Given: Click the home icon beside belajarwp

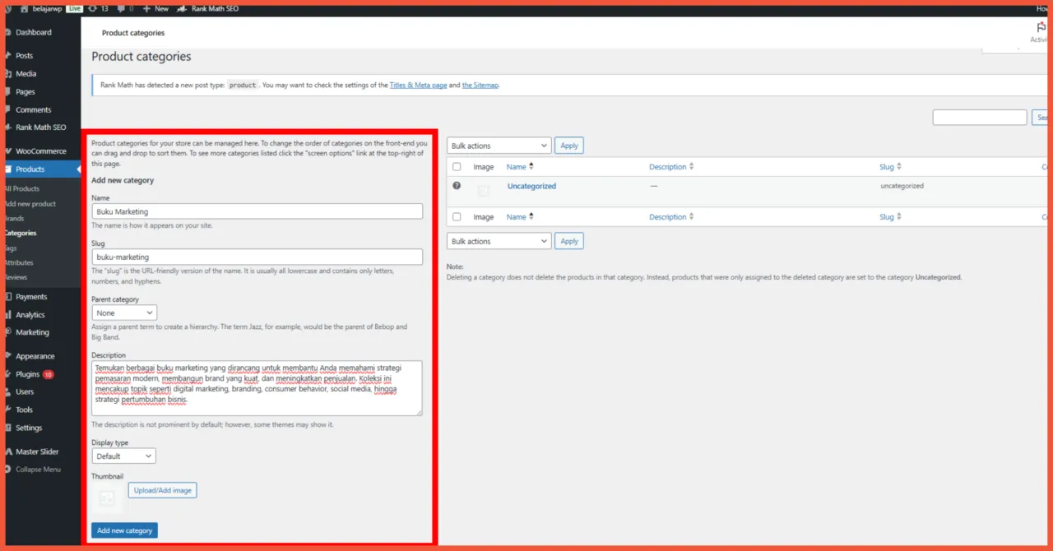Looking at the screenshot, I should pyautogui.click(x=24, y=8).
